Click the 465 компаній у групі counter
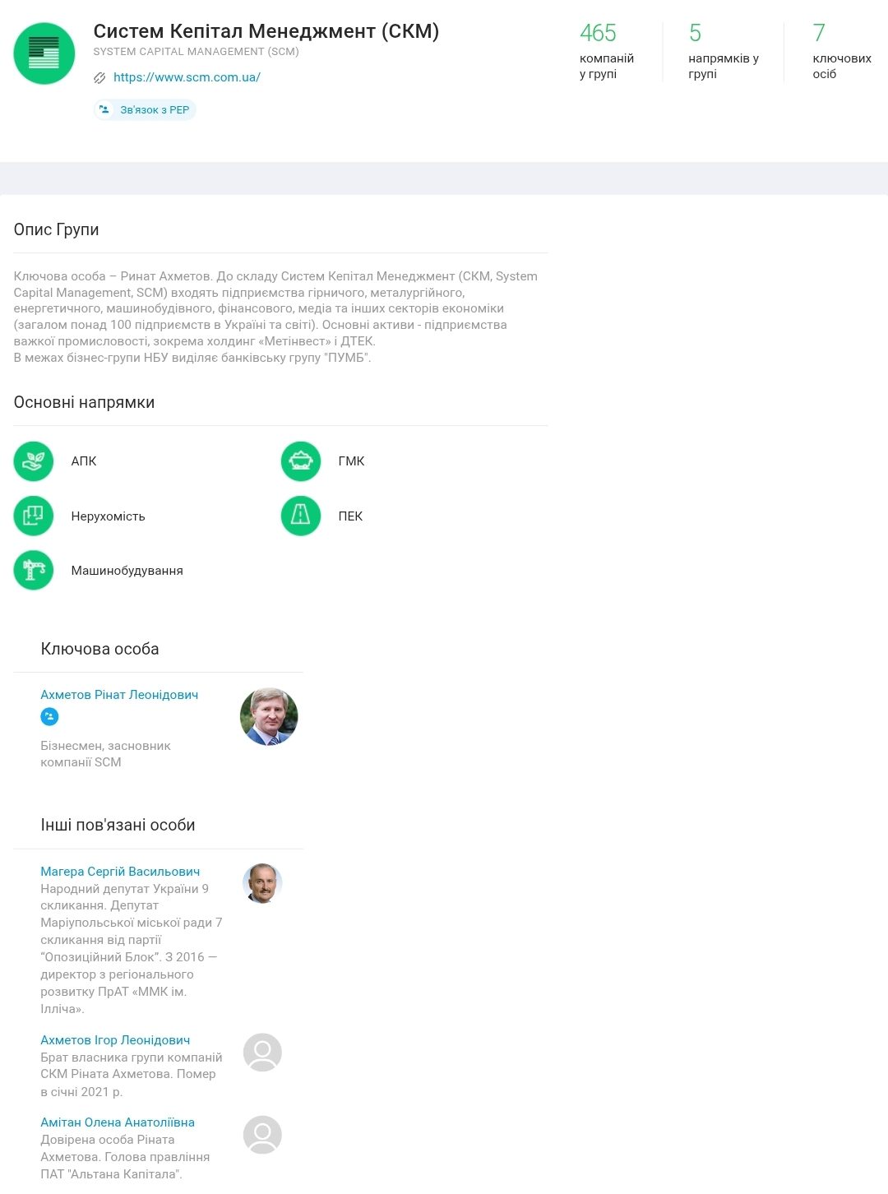 click(606, 52)
